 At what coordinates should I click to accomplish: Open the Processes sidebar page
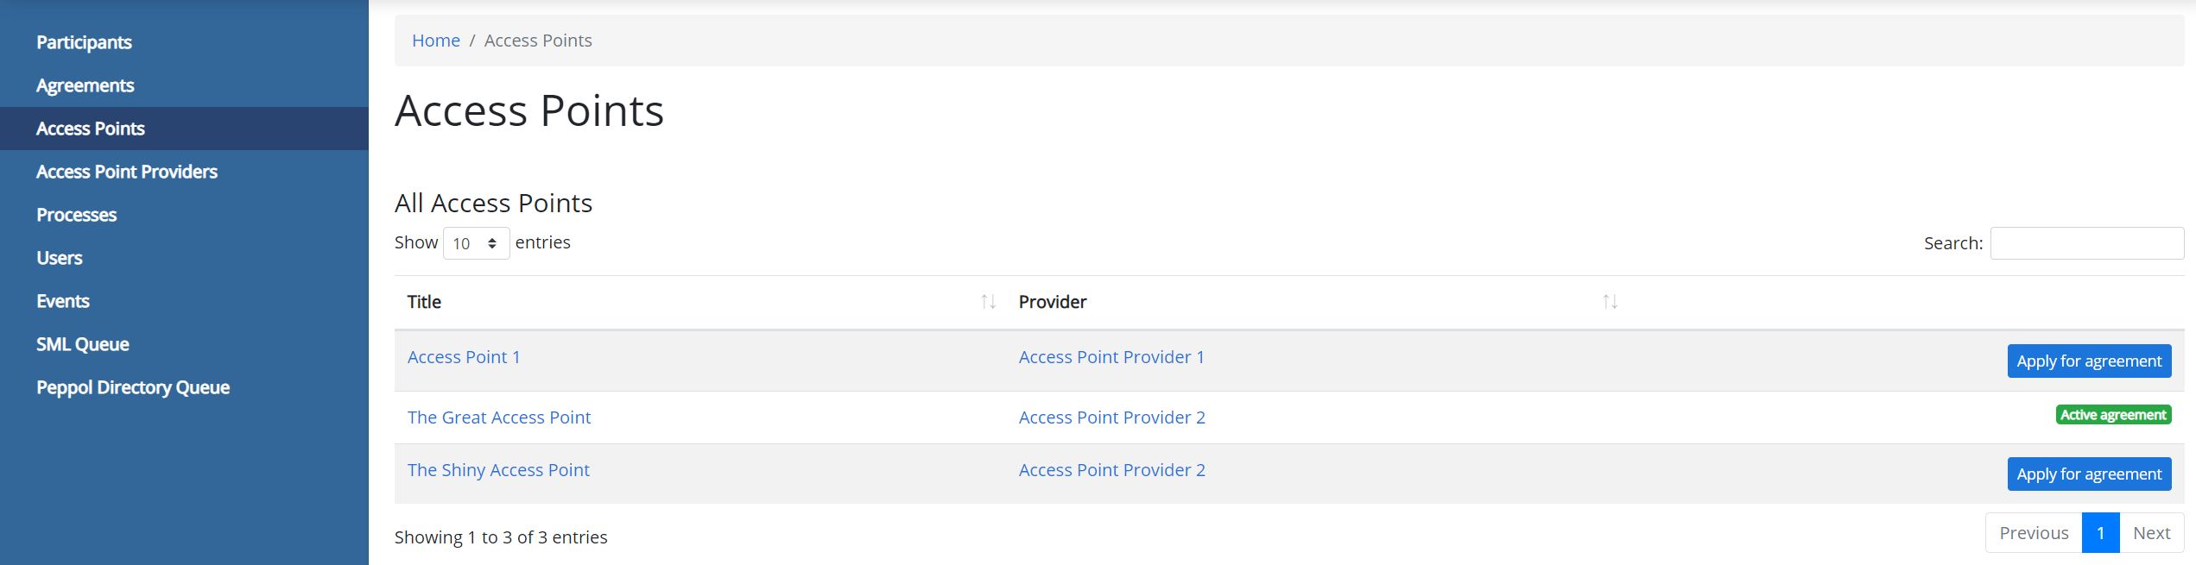pos(76,215)
